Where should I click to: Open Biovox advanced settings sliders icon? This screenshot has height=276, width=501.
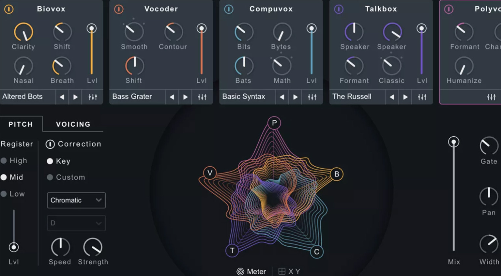[x=93, y=97]
